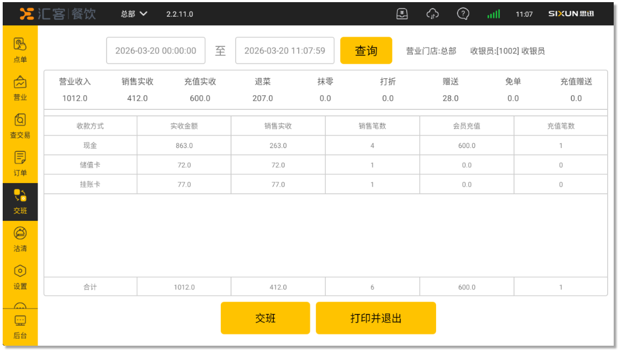Click the start date-time field
The width and height of the screenshot is (618, 350).
tap(156, 51)
